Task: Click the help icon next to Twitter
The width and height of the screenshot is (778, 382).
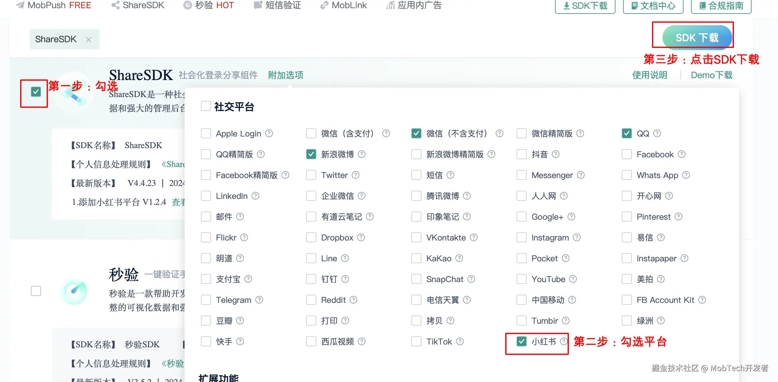Action: pos(355,175)
